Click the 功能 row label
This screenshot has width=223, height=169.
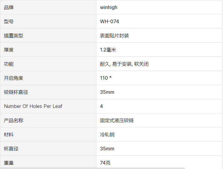click(9, 64)
